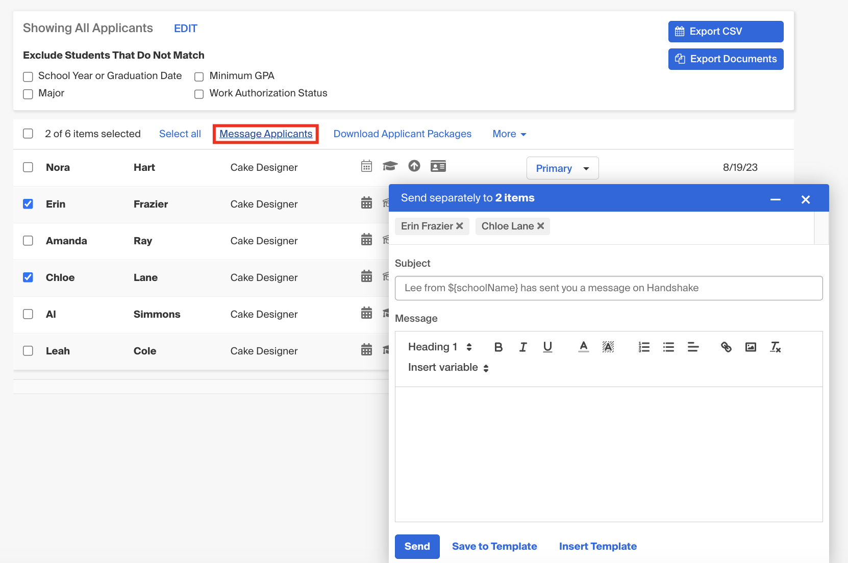This screenshot has height=563, width=848.
Task: Open Nora Hart's calendar icon
Action: click(366, 166)
